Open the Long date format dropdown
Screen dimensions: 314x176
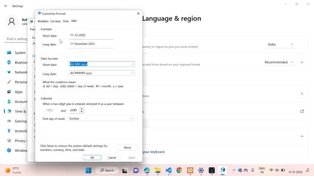132,73
